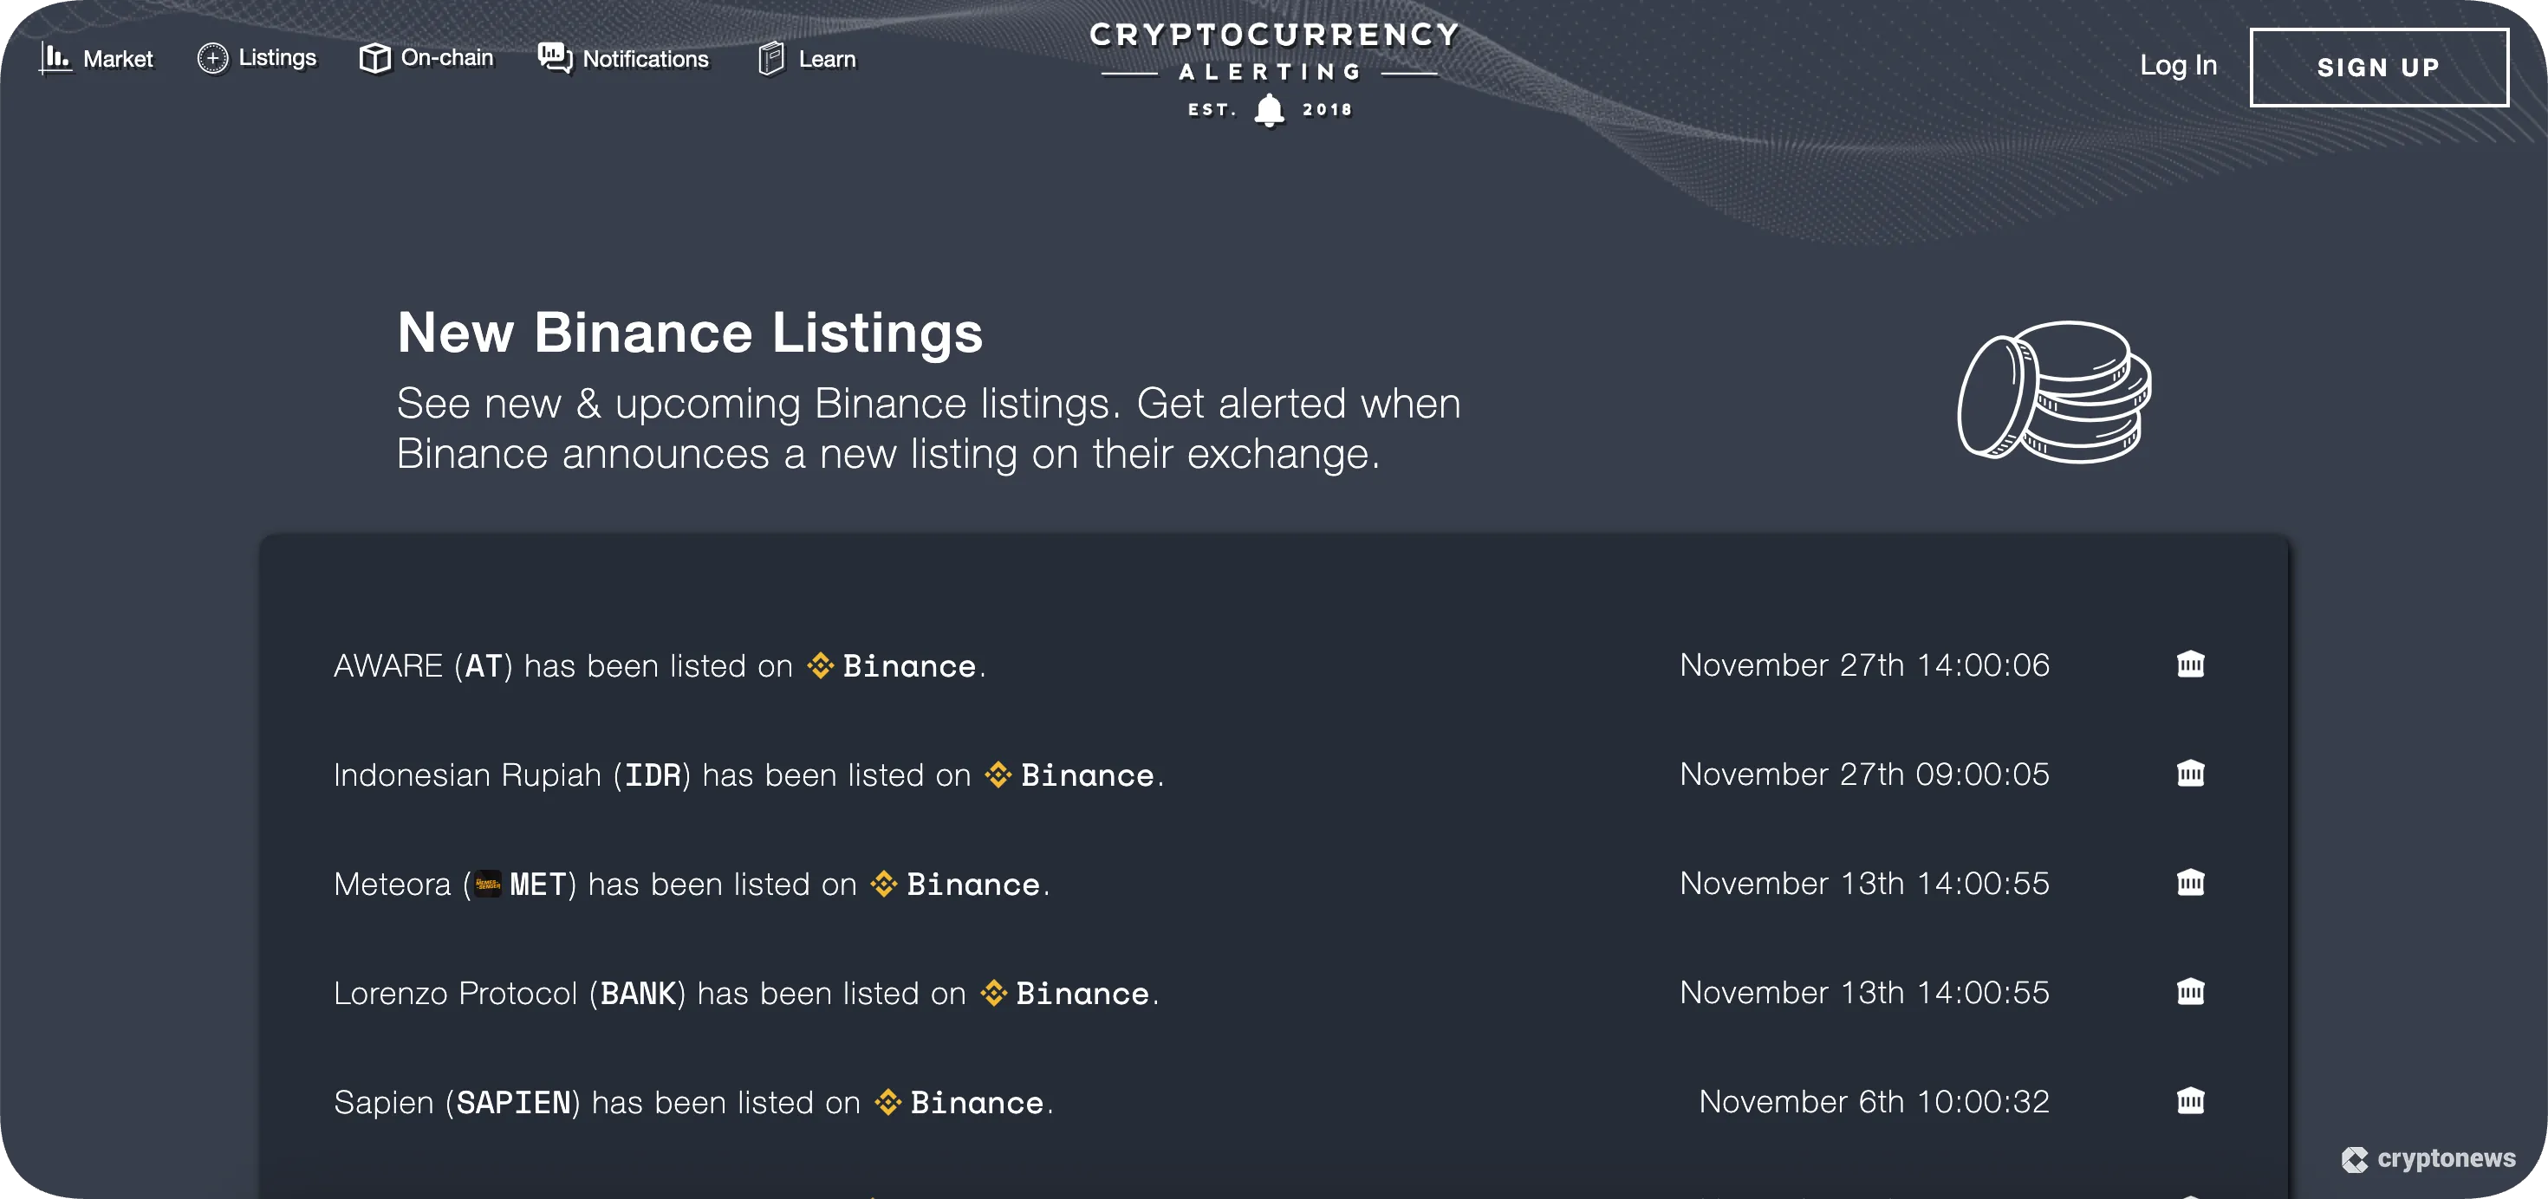Click the bell in the Cryptocurrency Alerting logo
The width and height of the screenshot is (2548, 1199).
(1268, 111)
